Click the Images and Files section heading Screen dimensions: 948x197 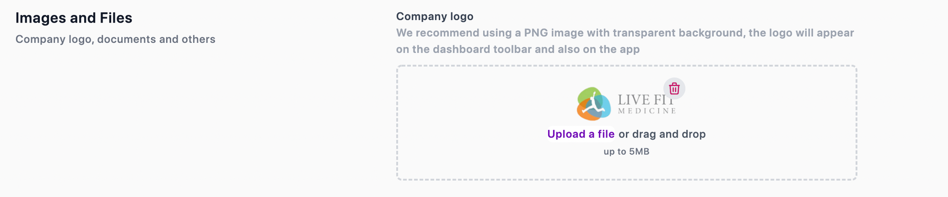pos(74,18)
